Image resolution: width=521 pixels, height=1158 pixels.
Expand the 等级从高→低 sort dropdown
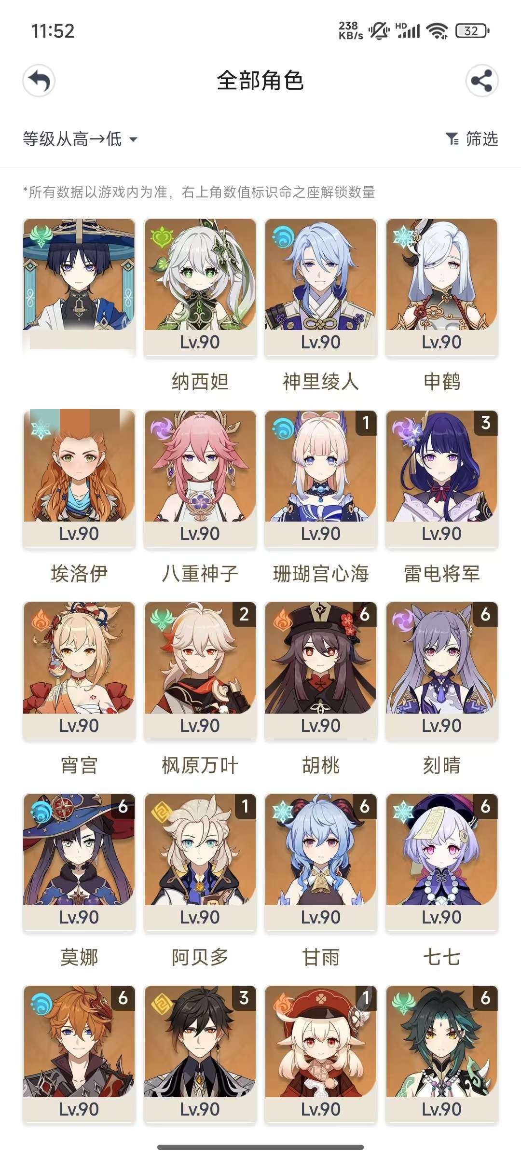click(x=80, y=139)
